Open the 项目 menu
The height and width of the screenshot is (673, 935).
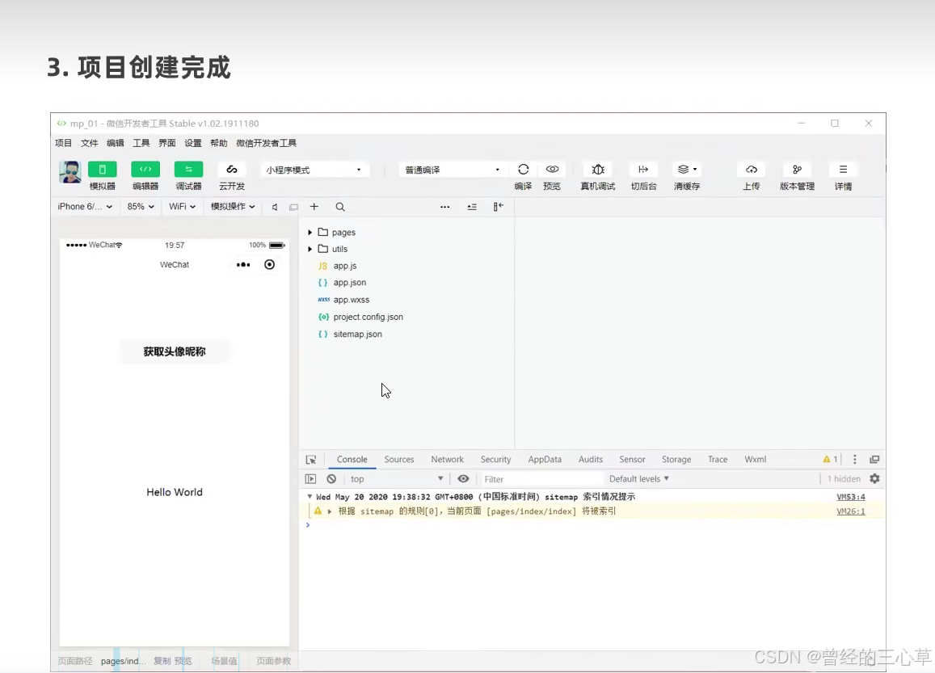tap(63, 143)
